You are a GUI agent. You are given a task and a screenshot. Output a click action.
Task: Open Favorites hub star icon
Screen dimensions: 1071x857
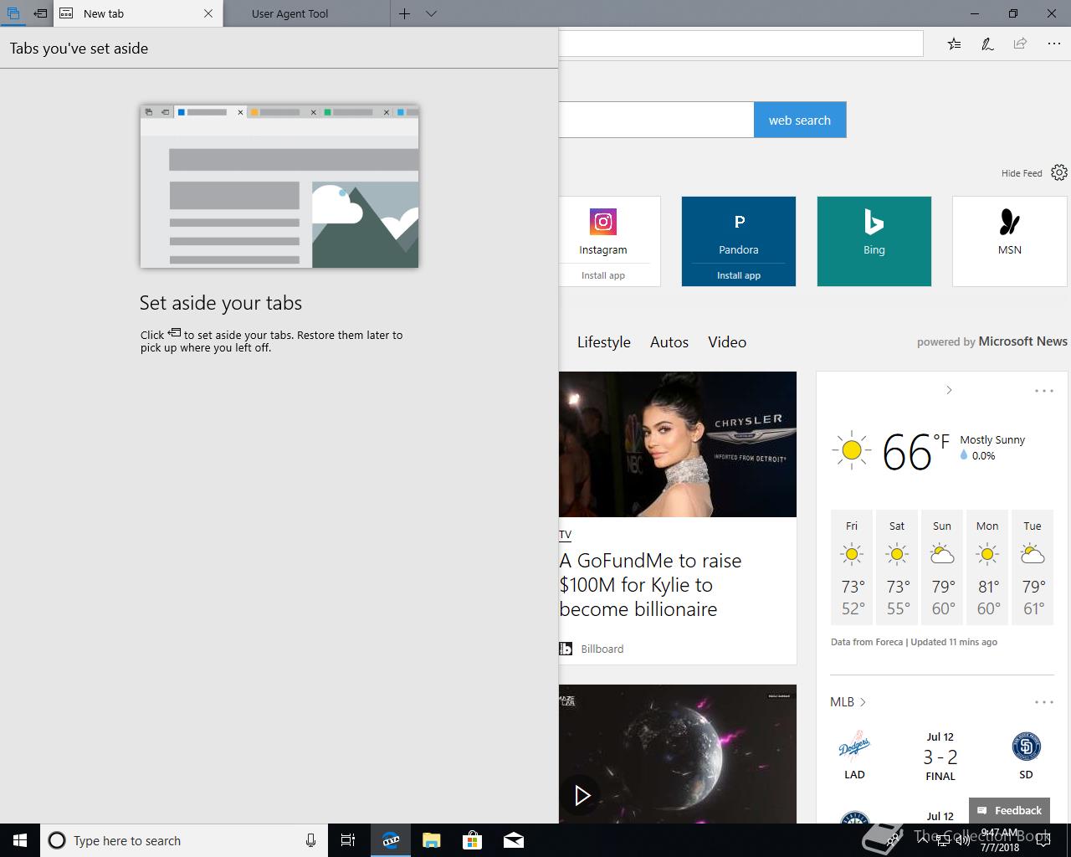[955, 44]
